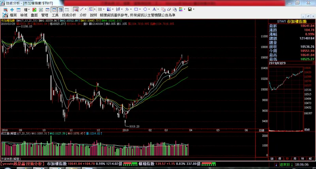Open the 檔案 menu
Viewport: 316px width, 169px height.
[13, 15]
